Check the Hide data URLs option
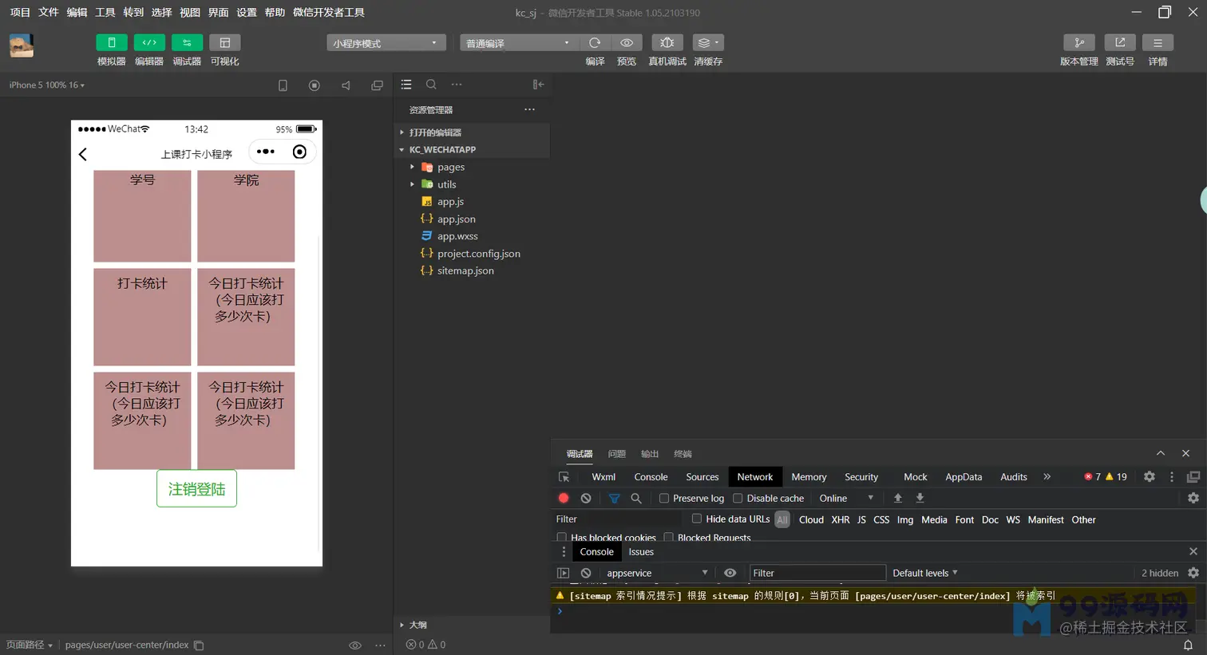Viewport: 1207px width, 655px height. click(697, 519)
